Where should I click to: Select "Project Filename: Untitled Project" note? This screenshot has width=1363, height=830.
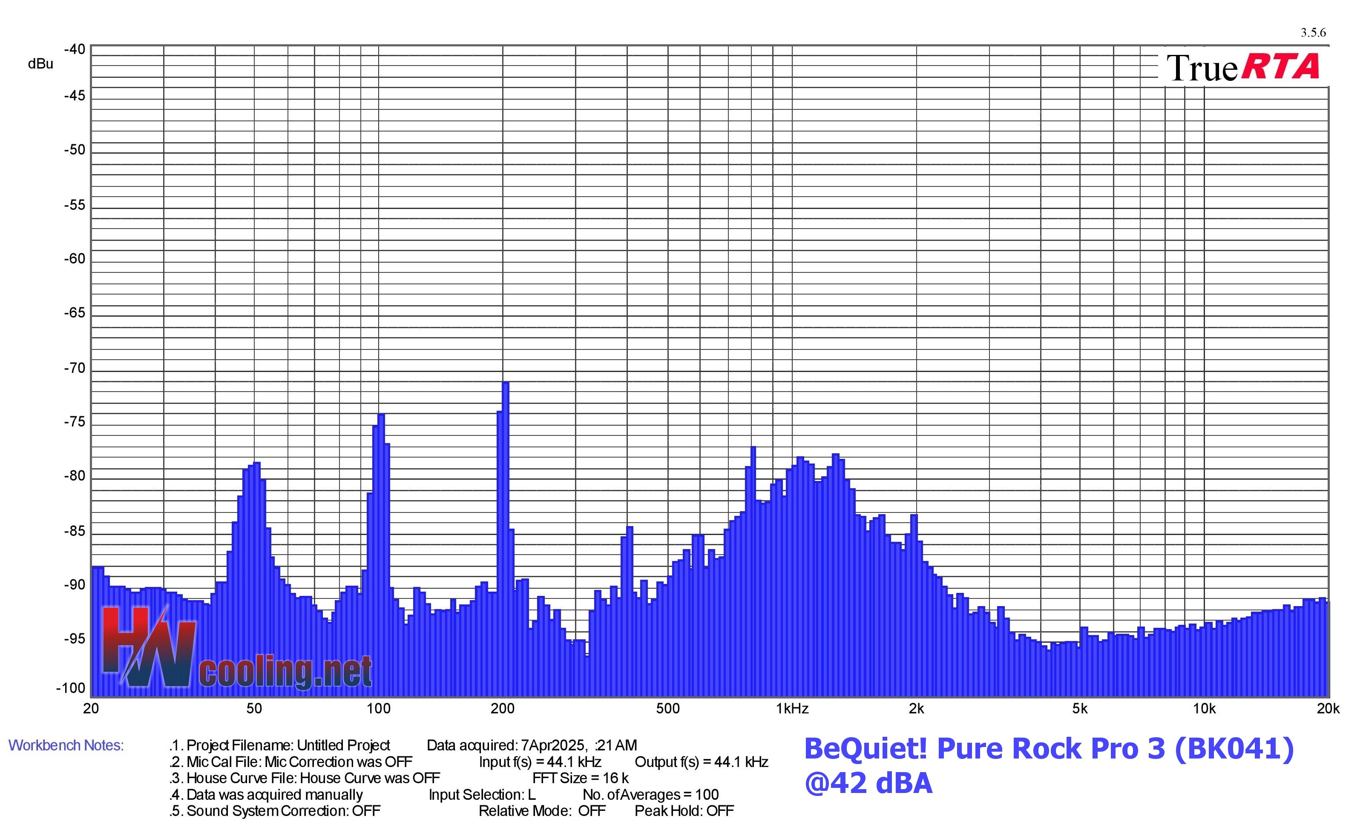288,745
